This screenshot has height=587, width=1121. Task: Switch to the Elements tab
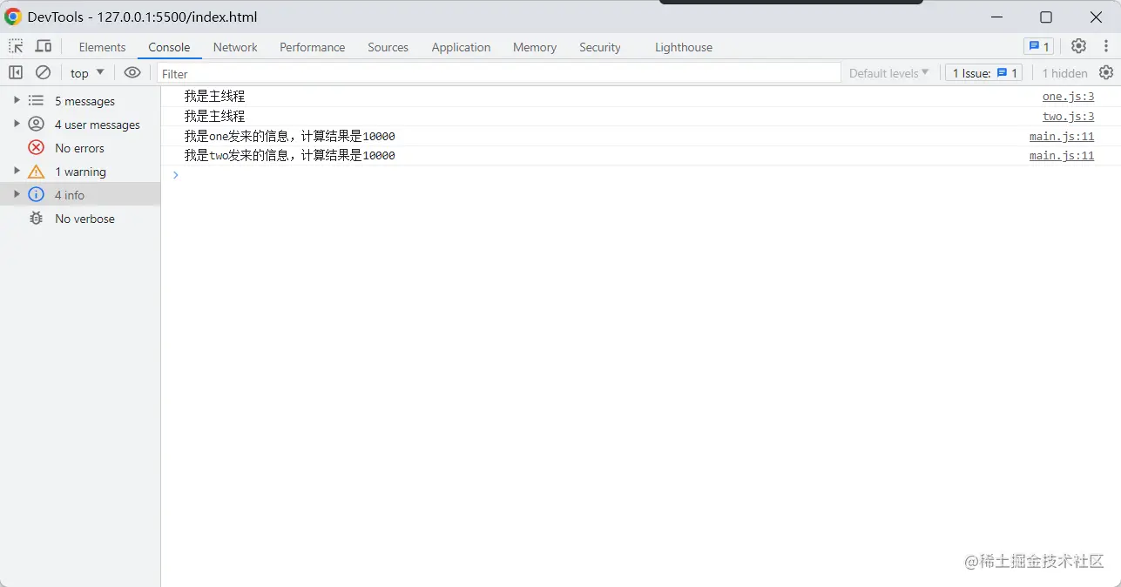[102, 47]
